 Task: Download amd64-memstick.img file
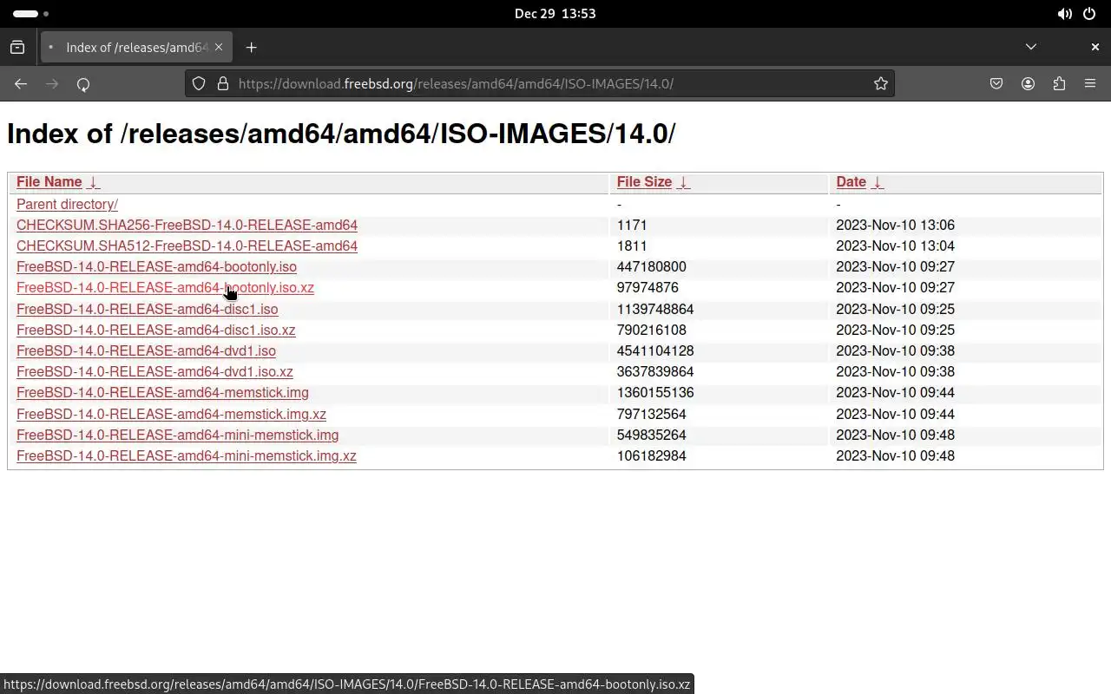click(162, 393)
